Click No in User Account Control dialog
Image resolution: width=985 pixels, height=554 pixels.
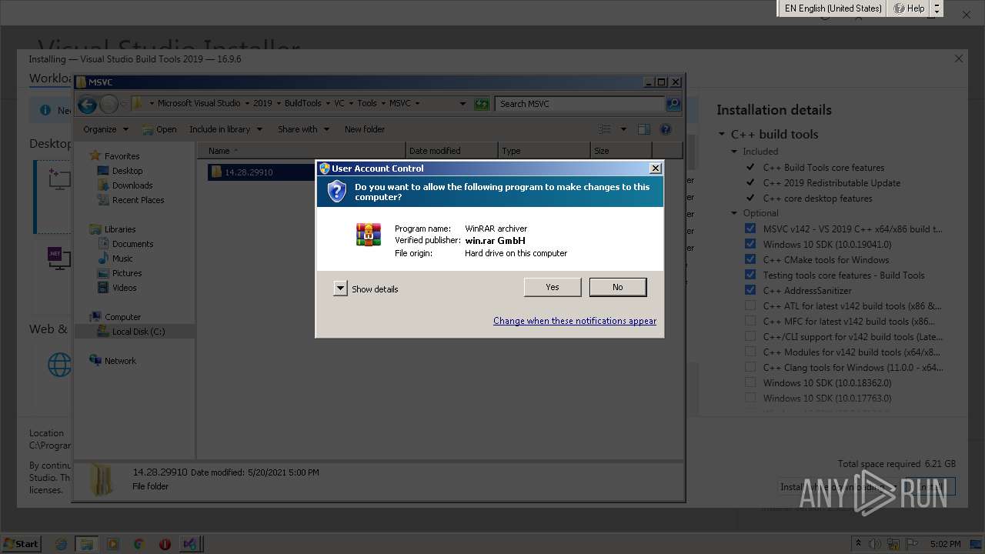(x=618, y=287)
